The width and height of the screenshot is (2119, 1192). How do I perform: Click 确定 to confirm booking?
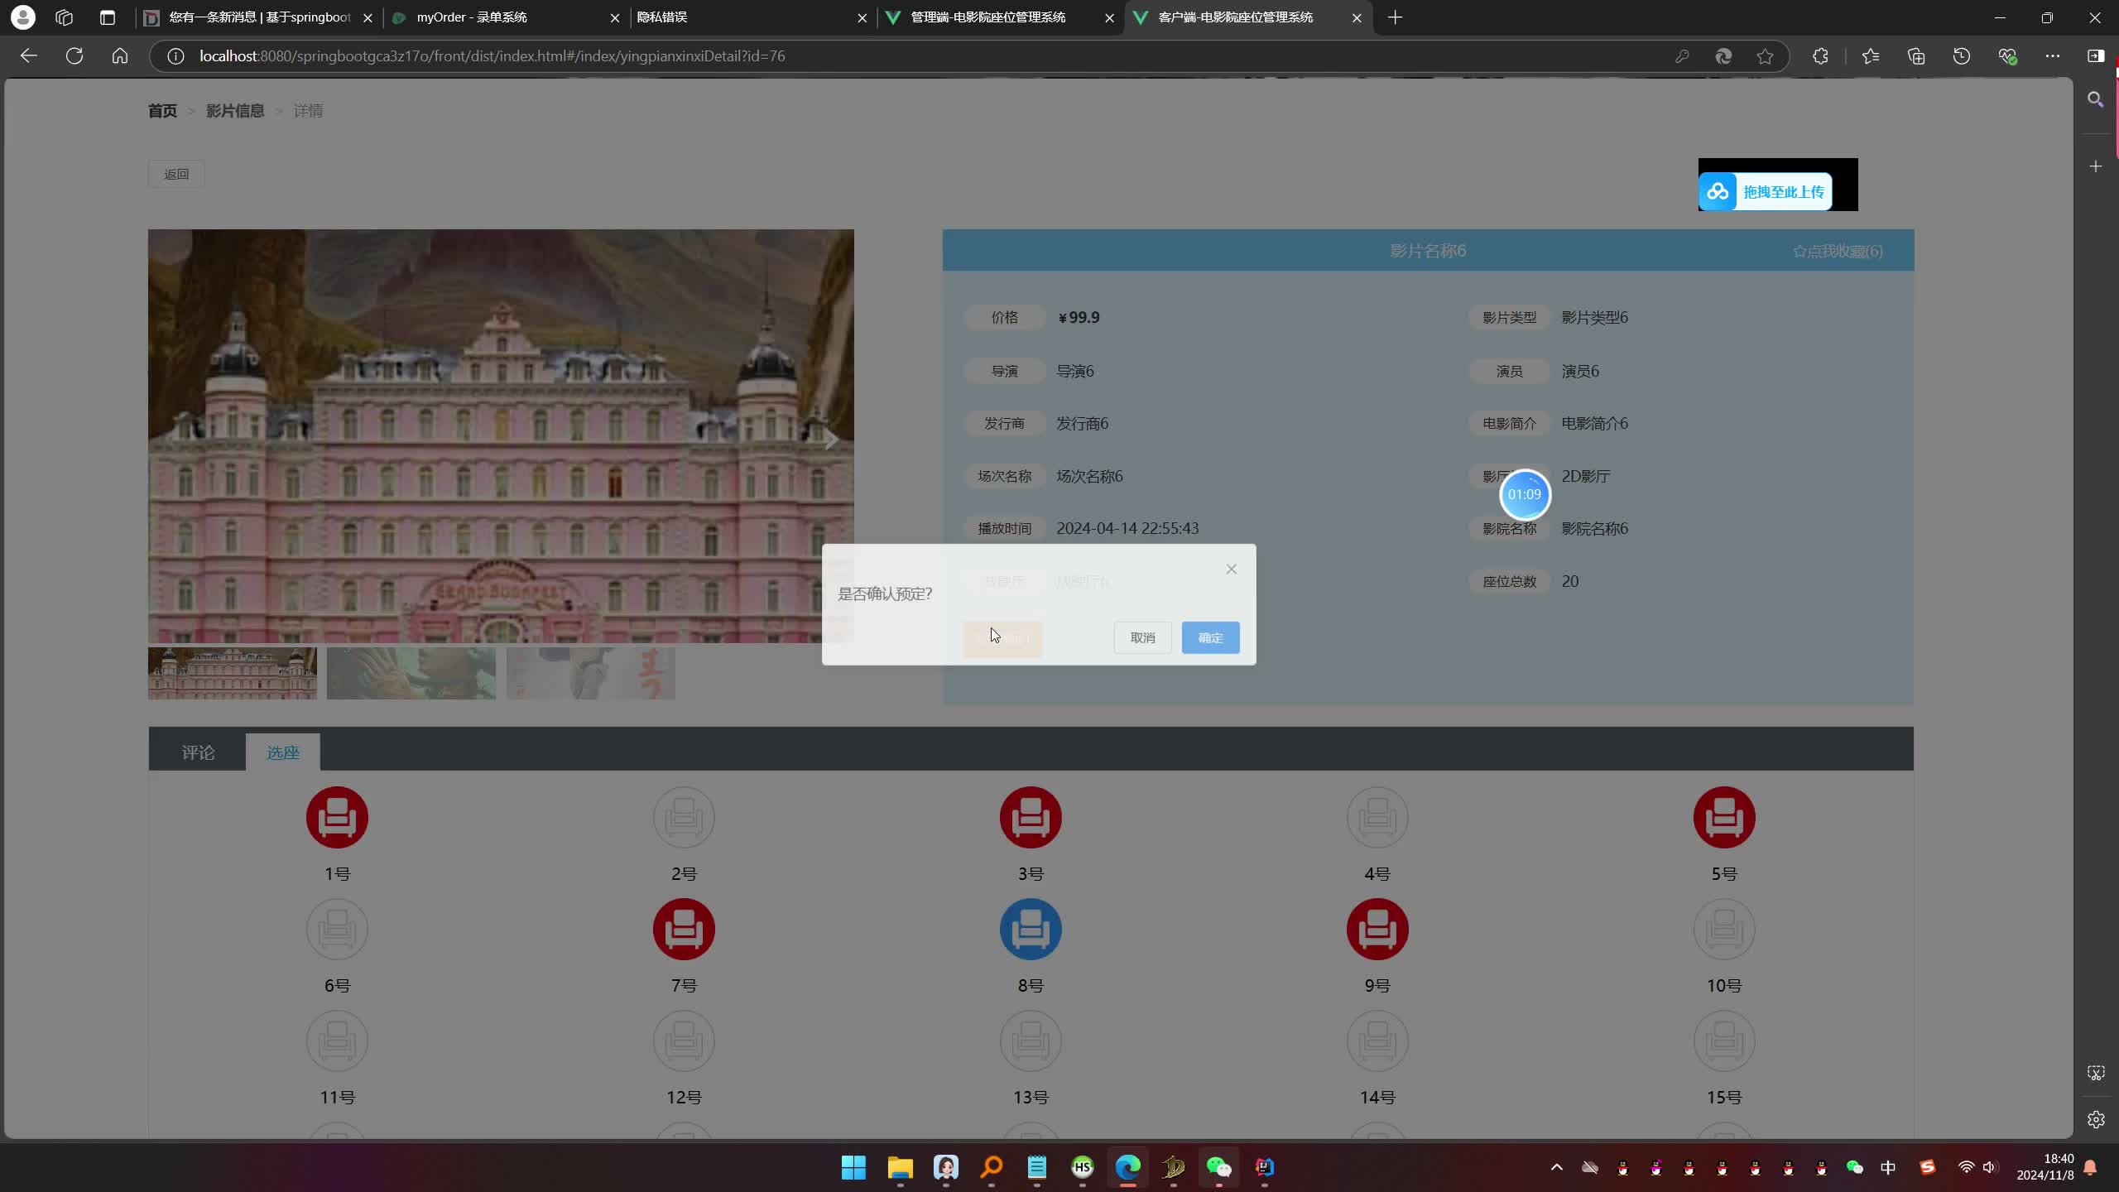[x=1210, y=637]
